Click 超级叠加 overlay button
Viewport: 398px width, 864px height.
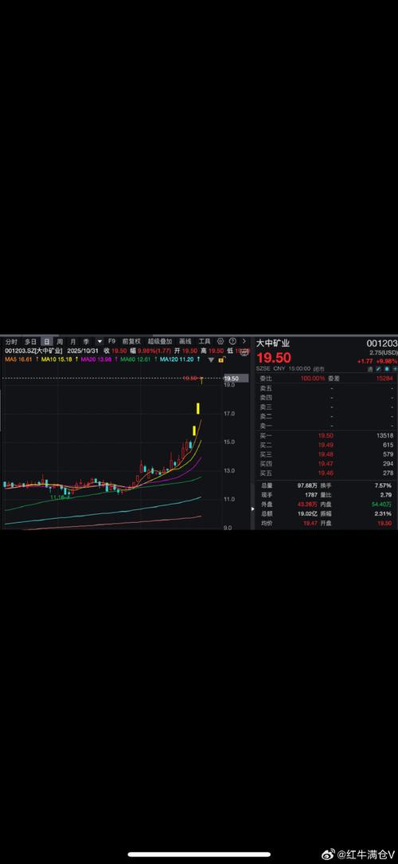coord(160,342)
